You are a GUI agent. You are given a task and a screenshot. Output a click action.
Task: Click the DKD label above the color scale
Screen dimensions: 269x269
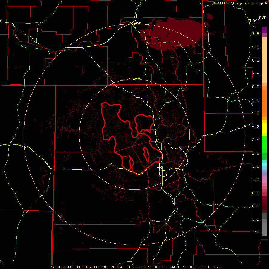coord(263,18)
